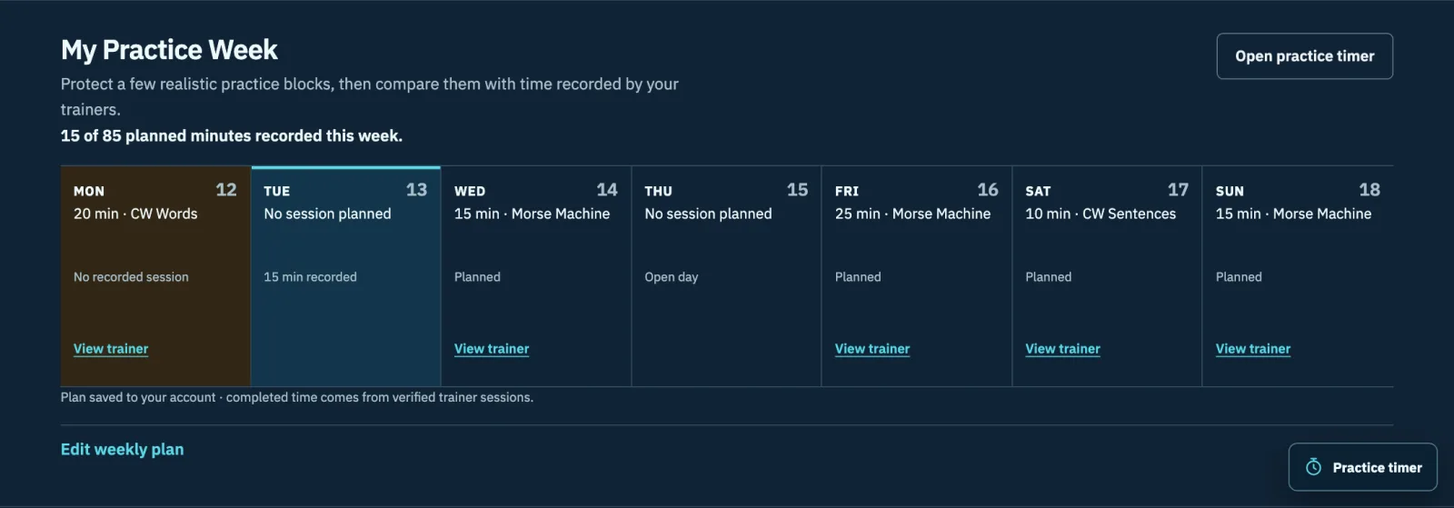
Task: Click 'Open day' status on Thursday
Action: pyautogui.click(x=672, y=277)
